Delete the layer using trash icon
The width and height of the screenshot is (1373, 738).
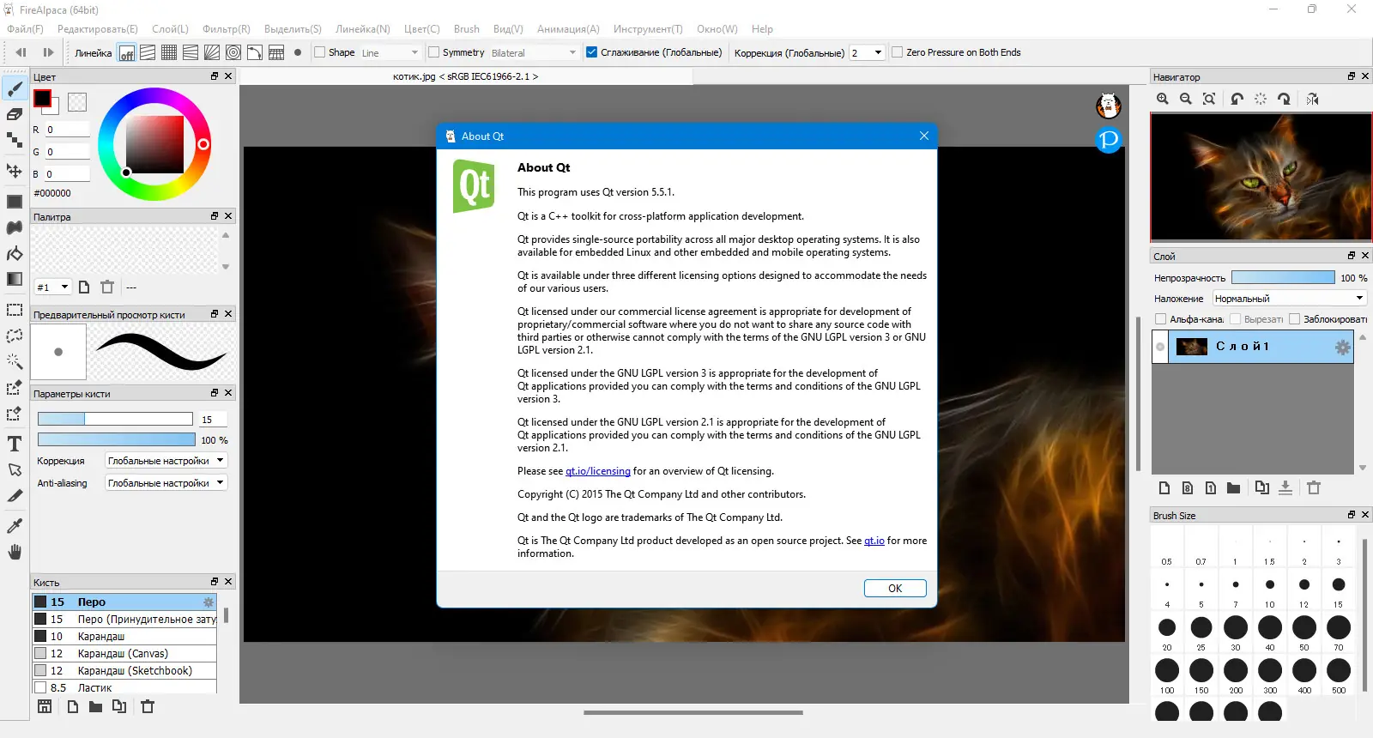click(1314, 487)
